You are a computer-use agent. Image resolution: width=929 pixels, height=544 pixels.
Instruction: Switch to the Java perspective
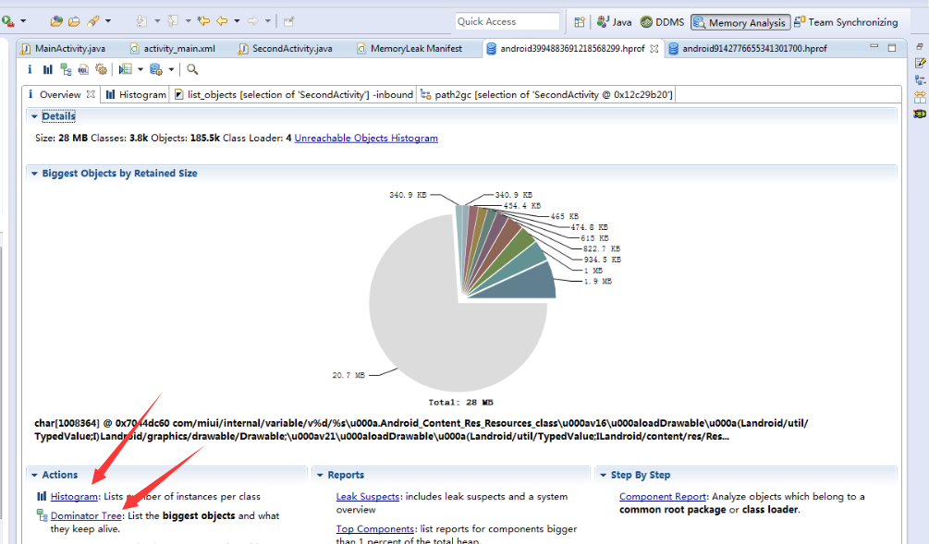coord(615,22)
